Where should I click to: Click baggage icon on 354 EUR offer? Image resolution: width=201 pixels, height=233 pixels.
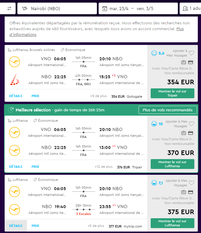click(183, 62)
